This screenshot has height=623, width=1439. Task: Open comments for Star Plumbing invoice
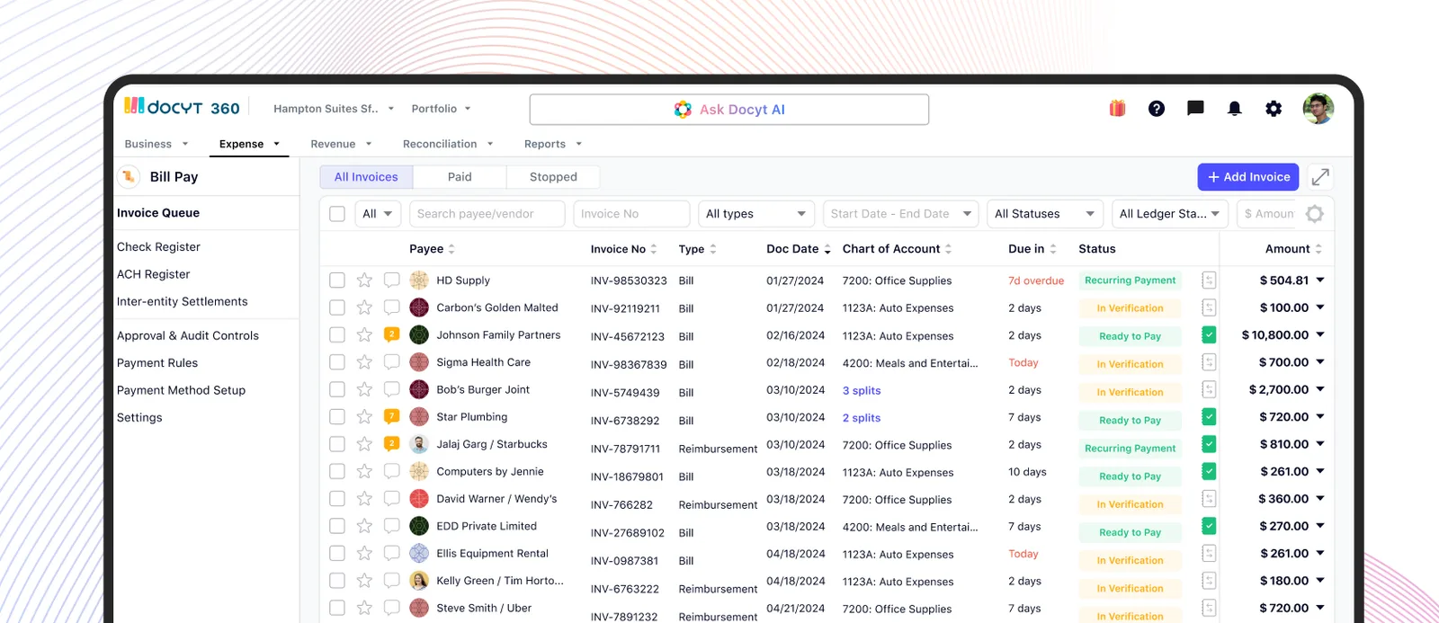pos(391,416)
